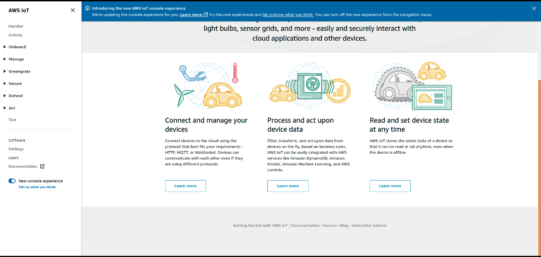Click the Connect and manage devices illustration
Viewport: 541px width, 257px height.
(208, 85)
